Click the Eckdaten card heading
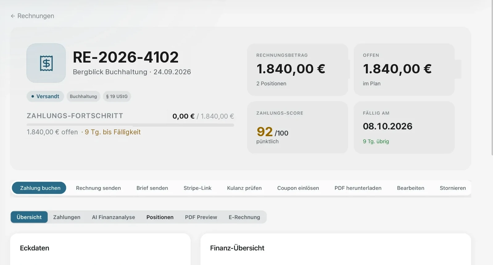Viewport: 493px width, 265px height. coord(35,248)
